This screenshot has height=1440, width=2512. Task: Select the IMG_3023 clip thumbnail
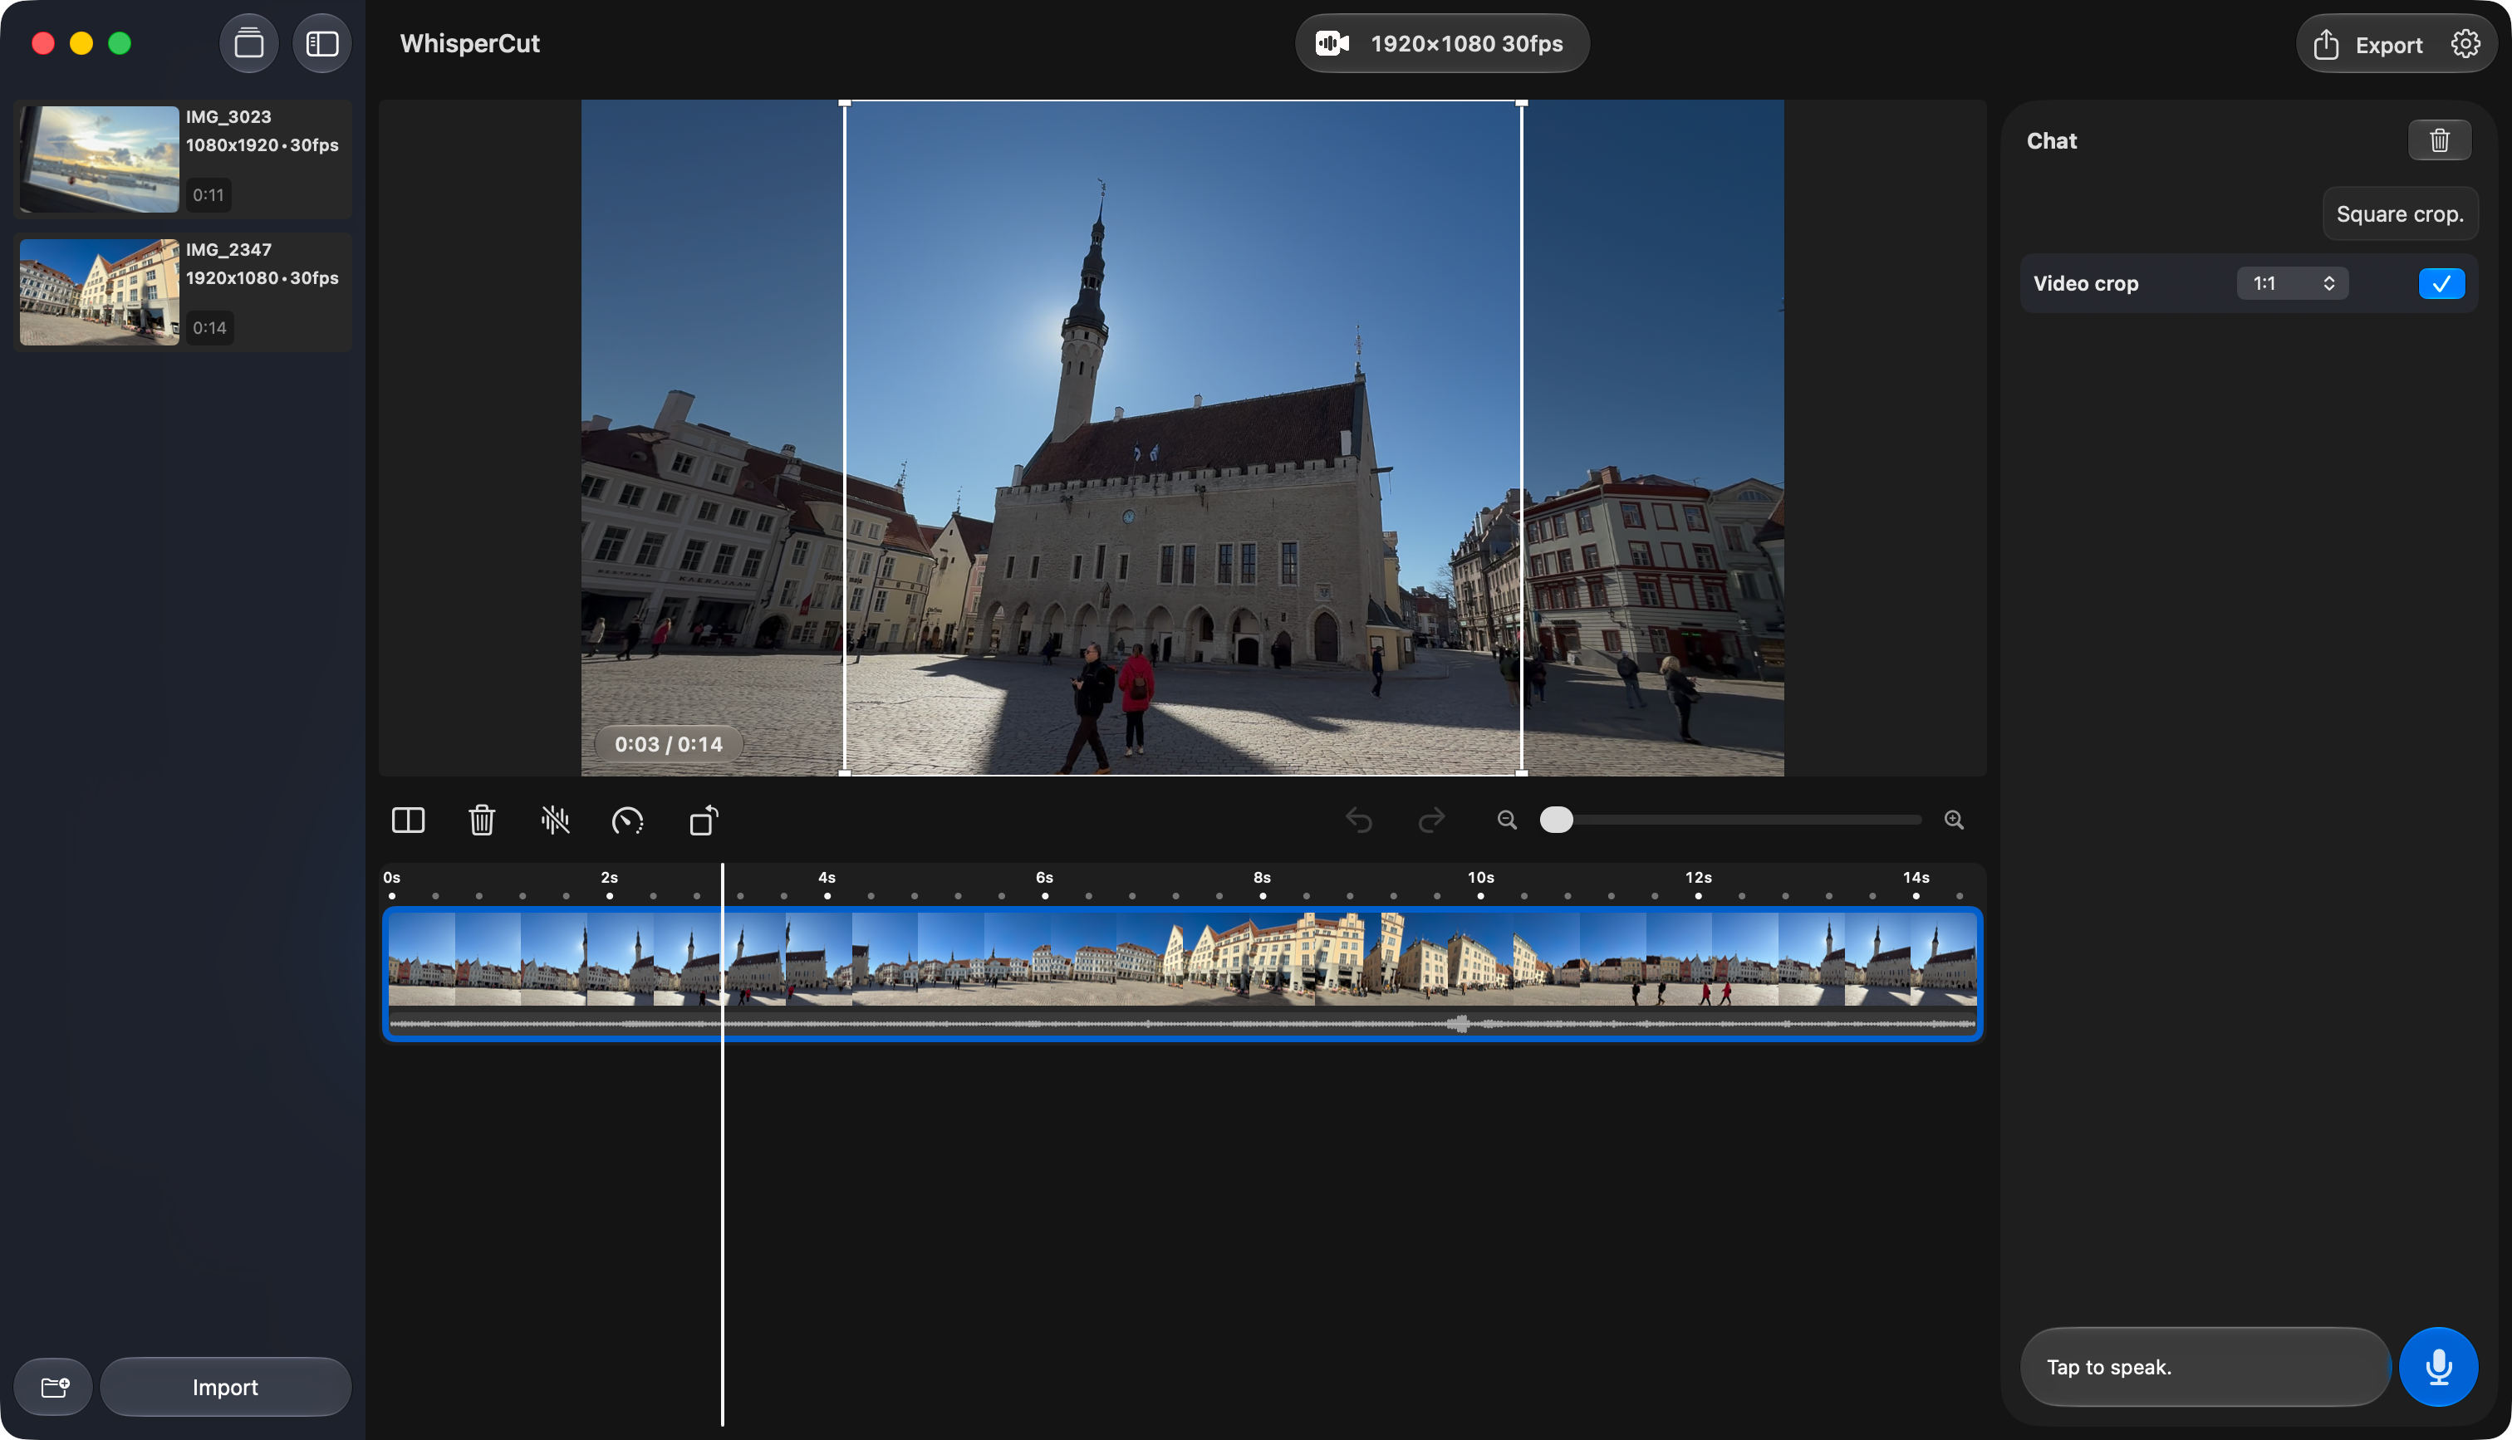click(x=100, y=159)
